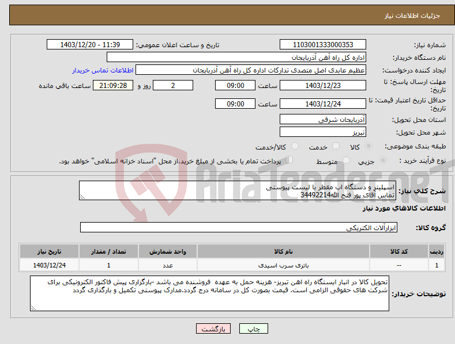Screen dimensions: 455x344
Task: Click the نام کالا column header
Action: 283,251
